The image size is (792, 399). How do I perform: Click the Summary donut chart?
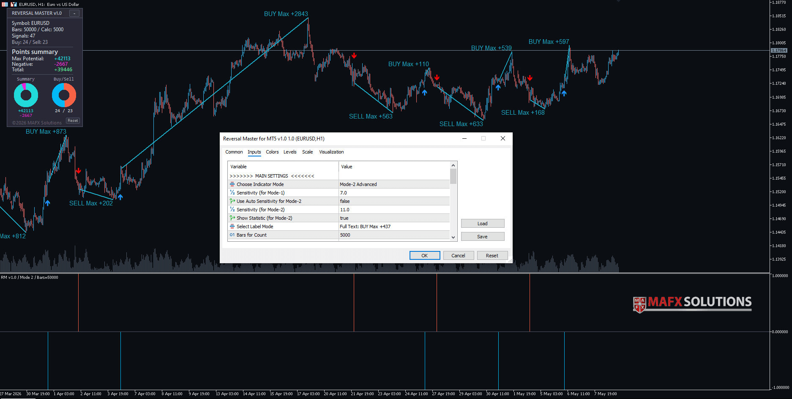pyautogui.click(x=26, y=95)
